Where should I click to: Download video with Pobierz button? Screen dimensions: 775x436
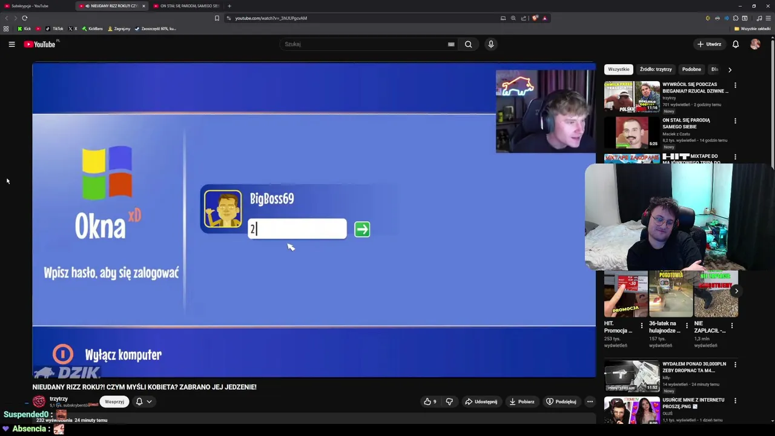pyautogui.click(x=522, y=401)
